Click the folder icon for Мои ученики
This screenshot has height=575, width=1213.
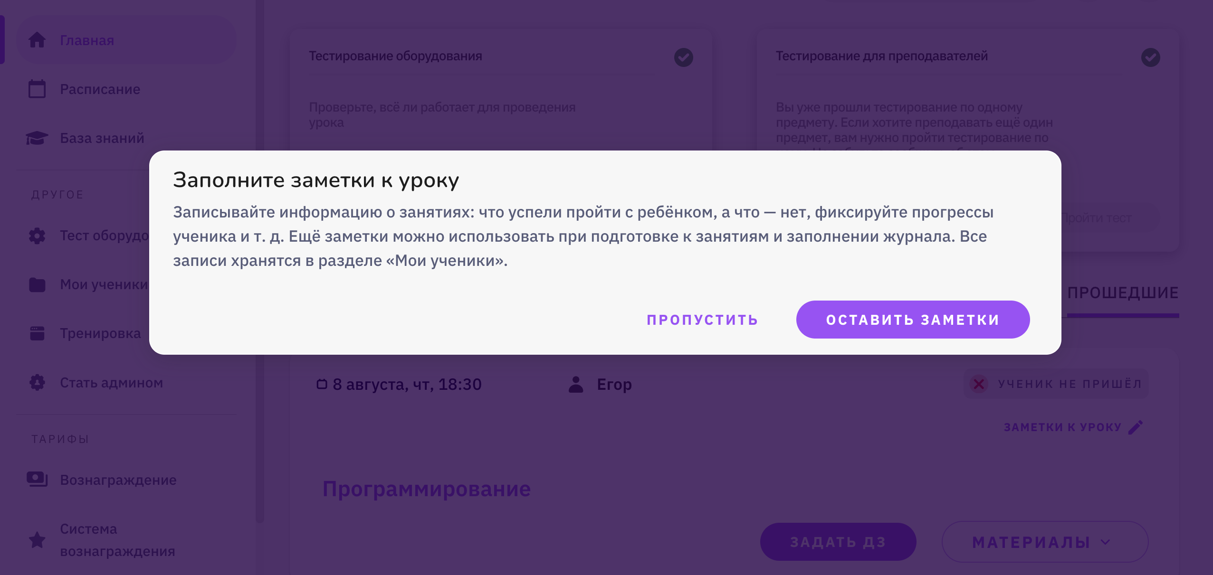coord(37,284)
